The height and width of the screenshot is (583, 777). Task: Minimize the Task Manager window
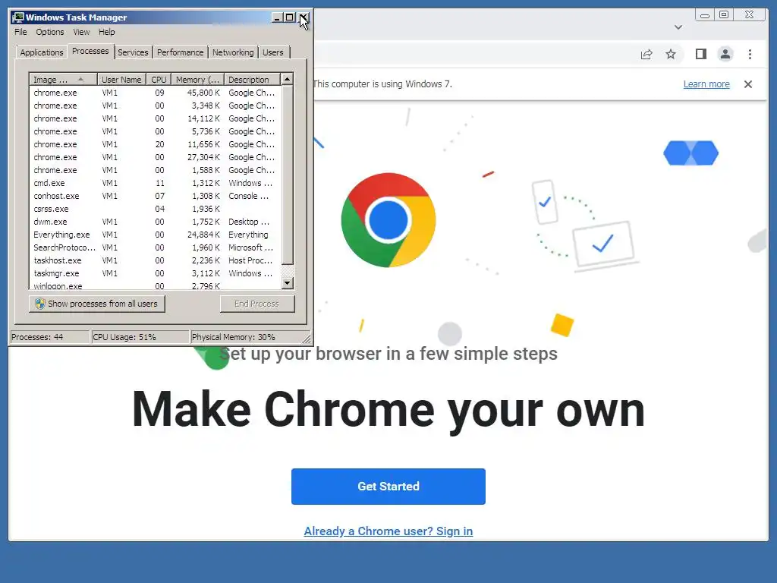pos(277,17)
